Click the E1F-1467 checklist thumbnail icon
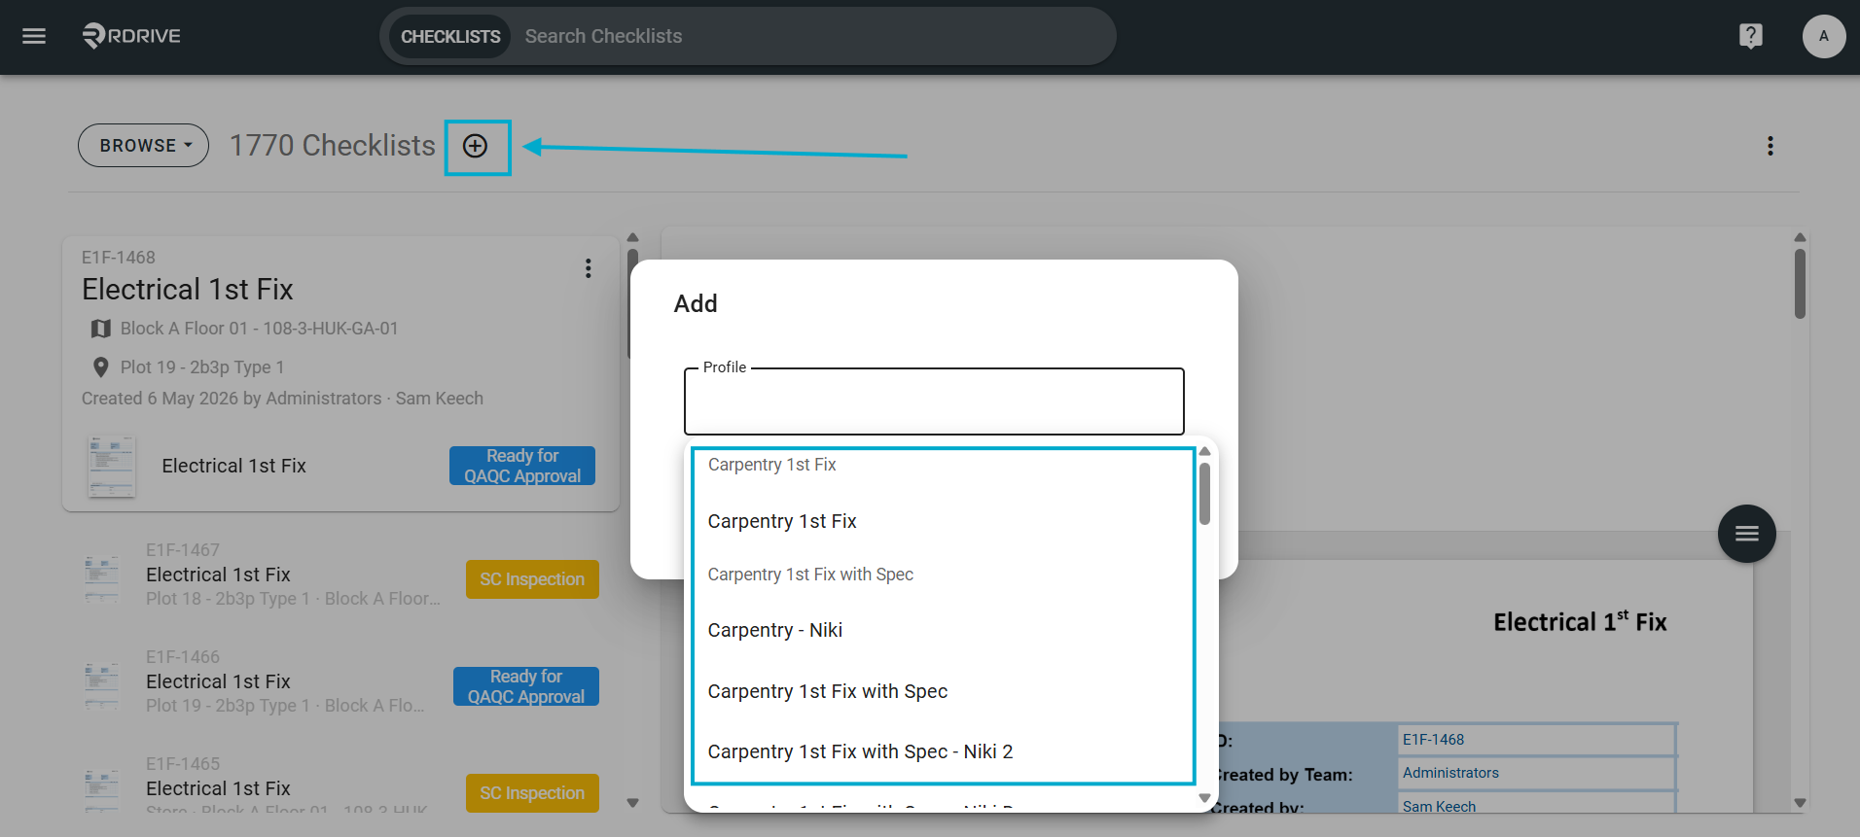This screenshot has width=1860, height=837. tap(102, 578)
